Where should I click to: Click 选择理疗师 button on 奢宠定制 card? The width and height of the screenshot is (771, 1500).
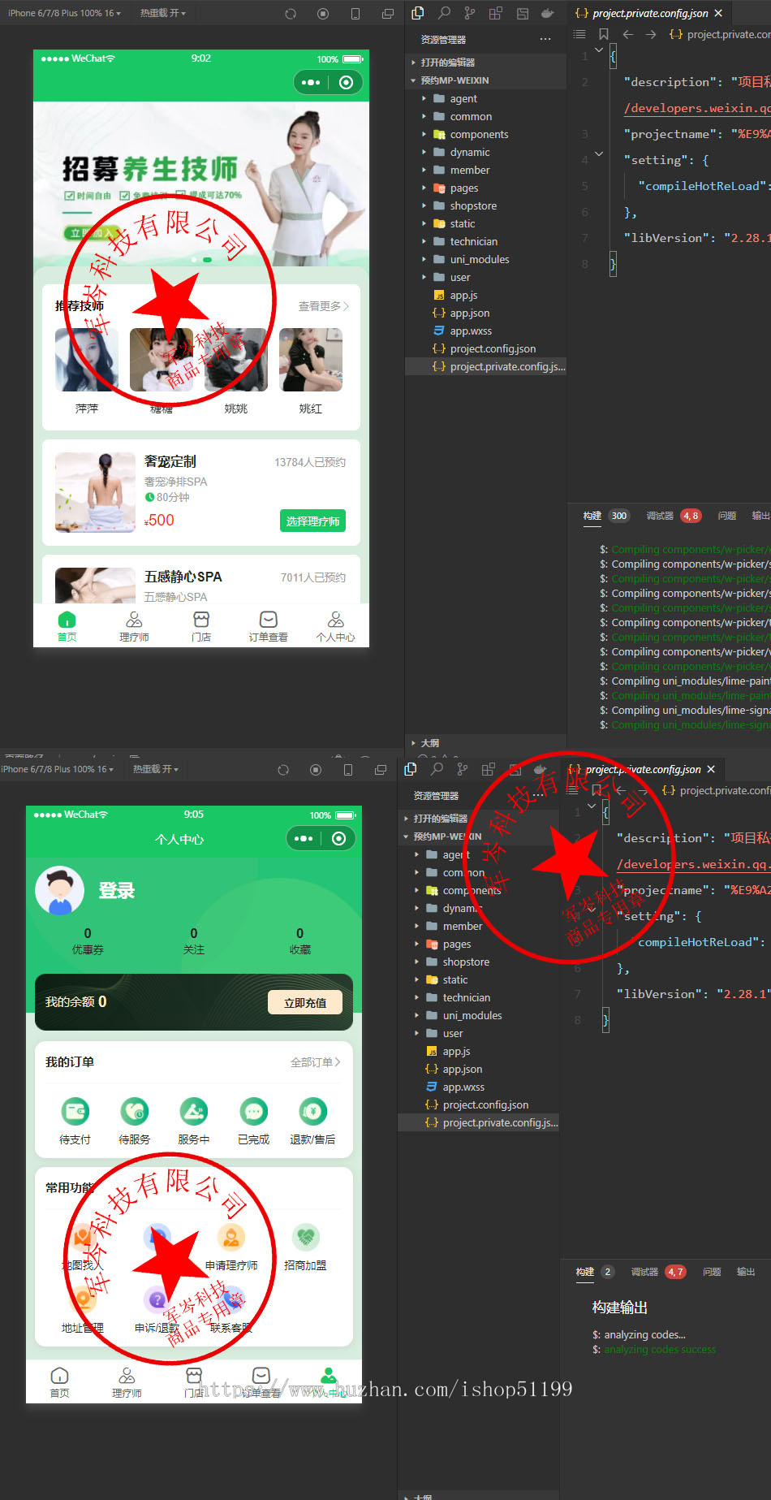coord(312,521)
